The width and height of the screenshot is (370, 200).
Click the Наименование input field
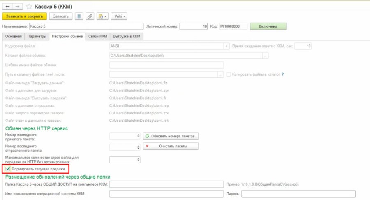(86, 26)
